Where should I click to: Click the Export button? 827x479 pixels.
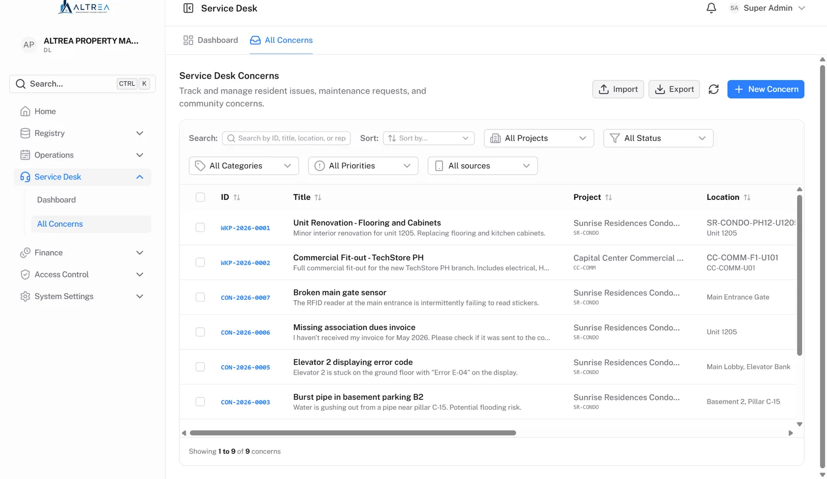pyautogui.click(x=674, y=89)
